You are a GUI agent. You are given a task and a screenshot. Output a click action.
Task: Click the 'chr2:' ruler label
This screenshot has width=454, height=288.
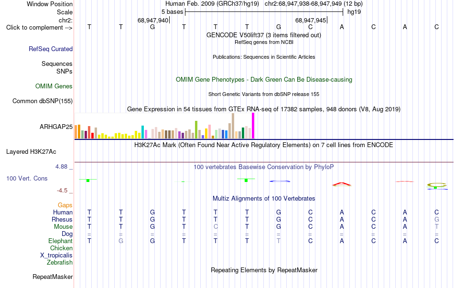65,20
